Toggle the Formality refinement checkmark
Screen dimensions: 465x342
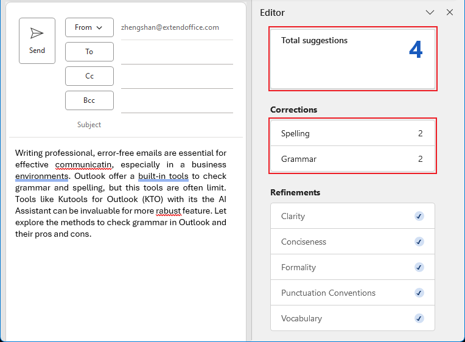(419, 267)
